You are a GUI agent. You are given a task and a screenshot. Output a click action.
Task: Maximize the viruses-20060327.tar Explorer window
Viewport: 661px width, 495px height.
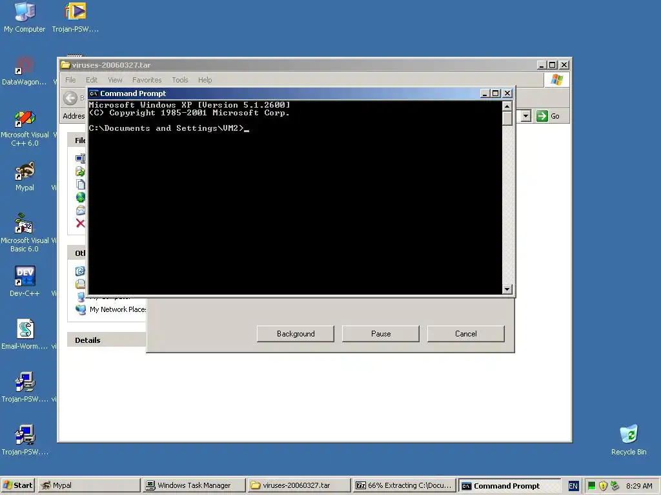pos(553,65)
